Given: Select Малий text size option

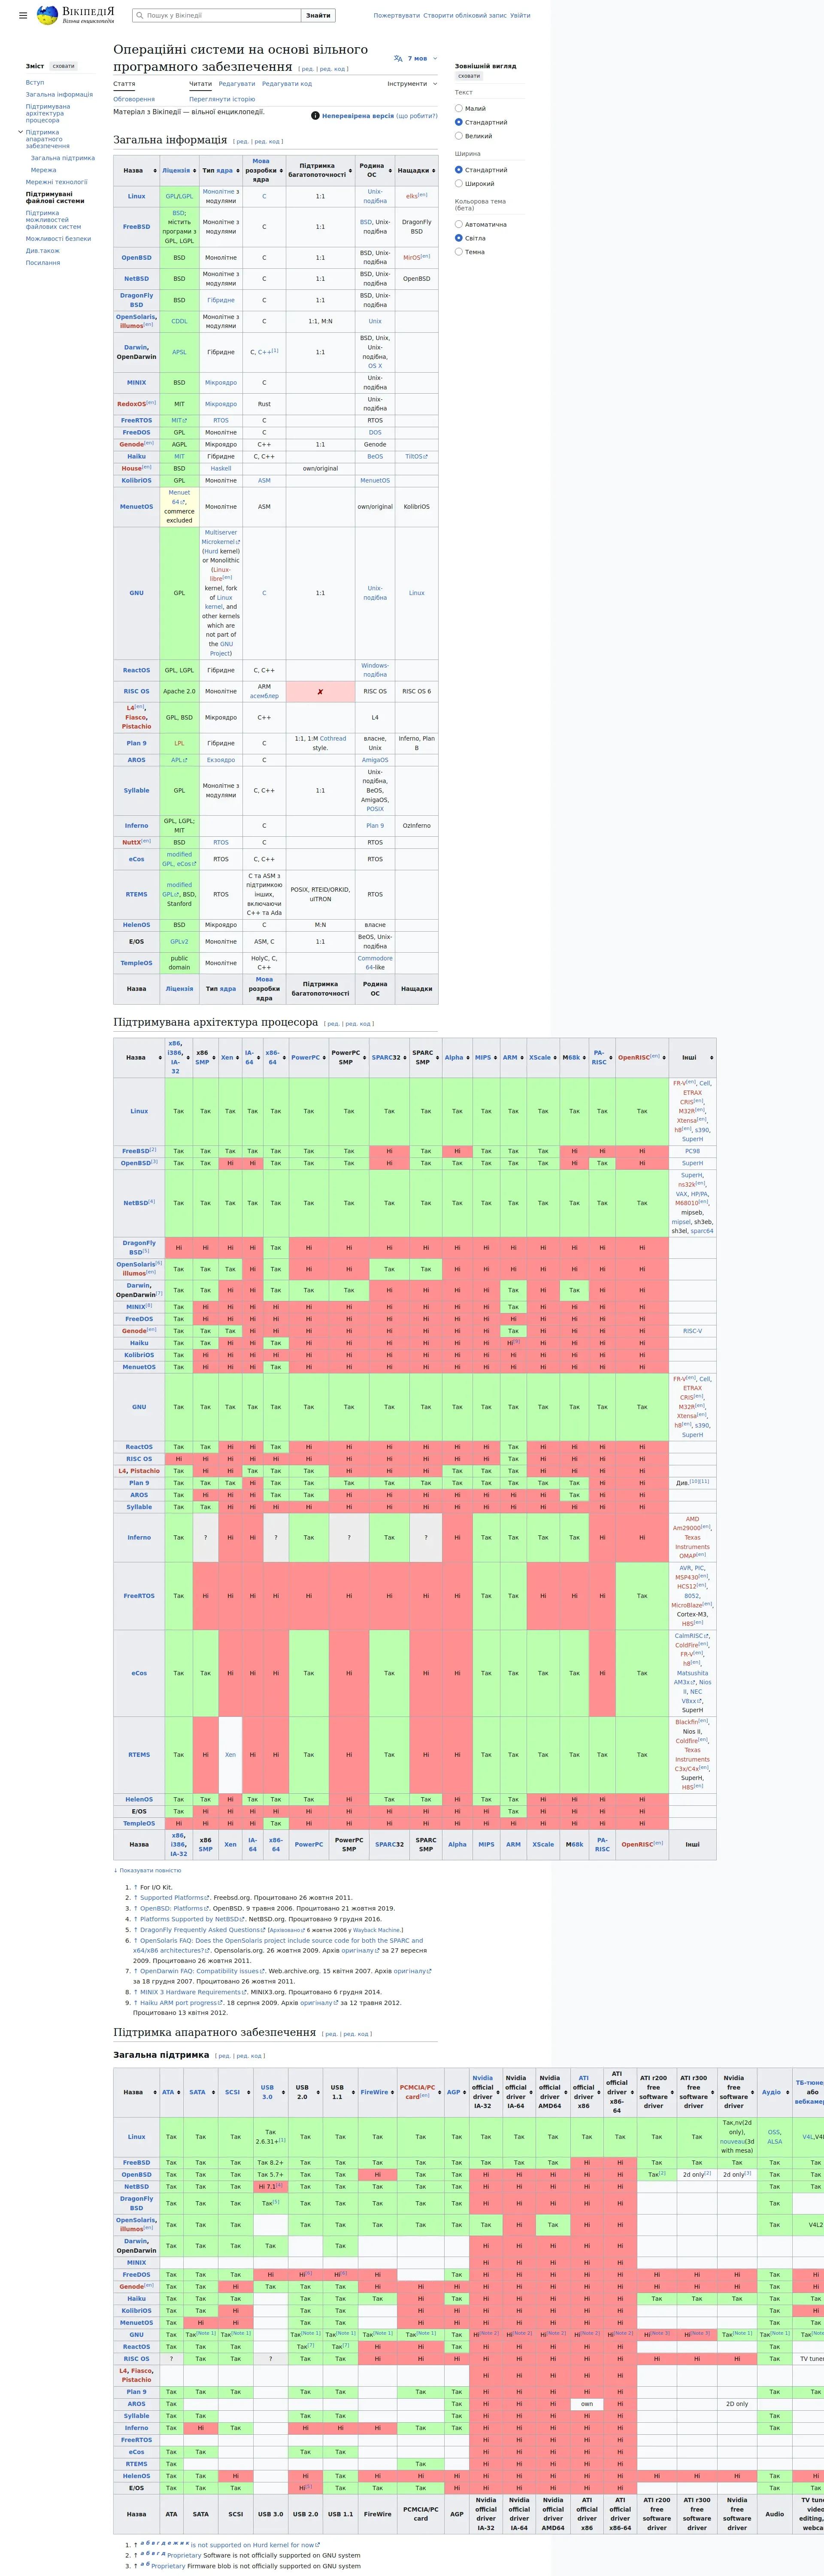Looking at the screenshot, I should point(459,108).
